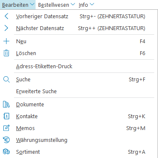Click the magnifying glass Suche icon

pyautogui.click(x=6, y=80)
